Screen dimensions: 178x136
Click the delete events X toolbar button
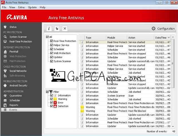65,28
